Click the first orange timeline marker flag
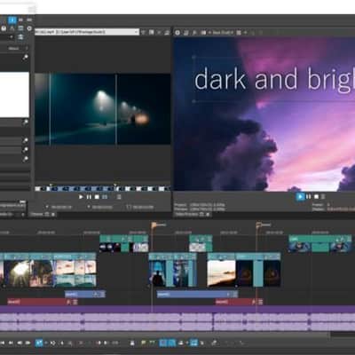The height and width of the screenshot is (355, 355). click(154, 225)
